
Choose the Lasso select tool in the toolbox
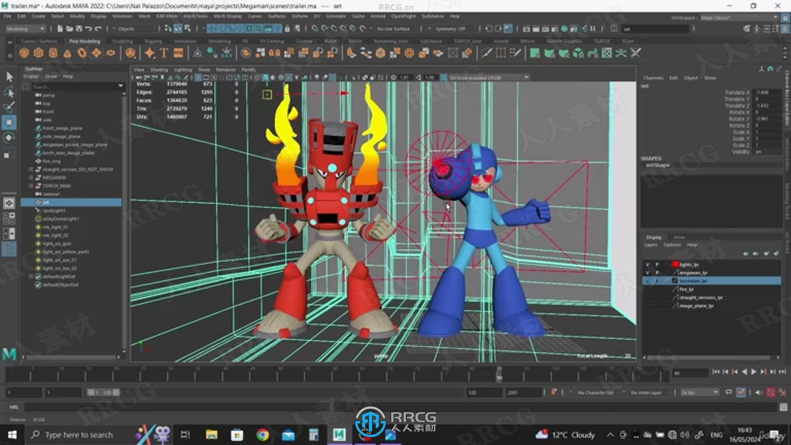click(x=9, y=92)
